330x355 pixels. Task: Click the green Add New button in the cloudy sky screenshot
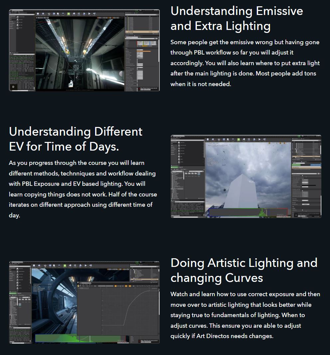coord(174,167)
